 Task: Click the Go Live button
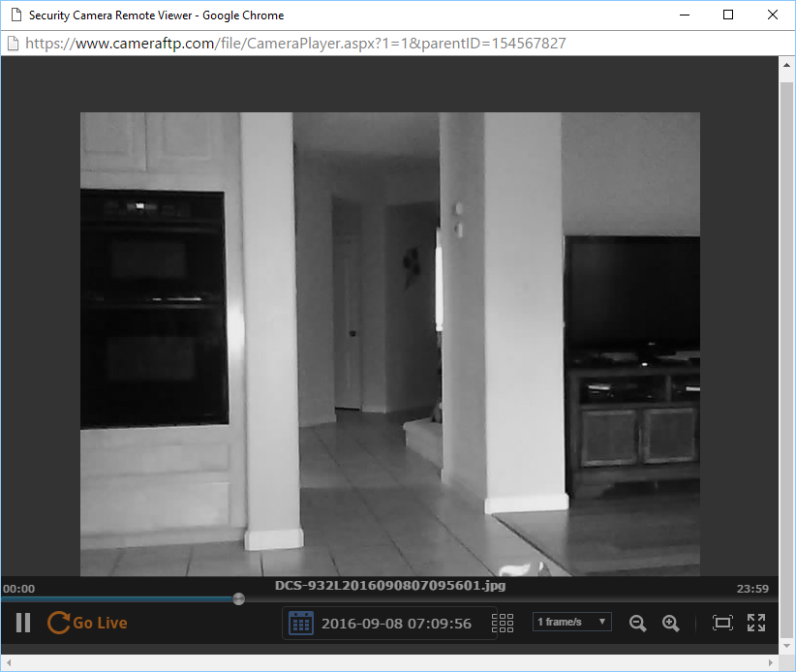[87, 623]
